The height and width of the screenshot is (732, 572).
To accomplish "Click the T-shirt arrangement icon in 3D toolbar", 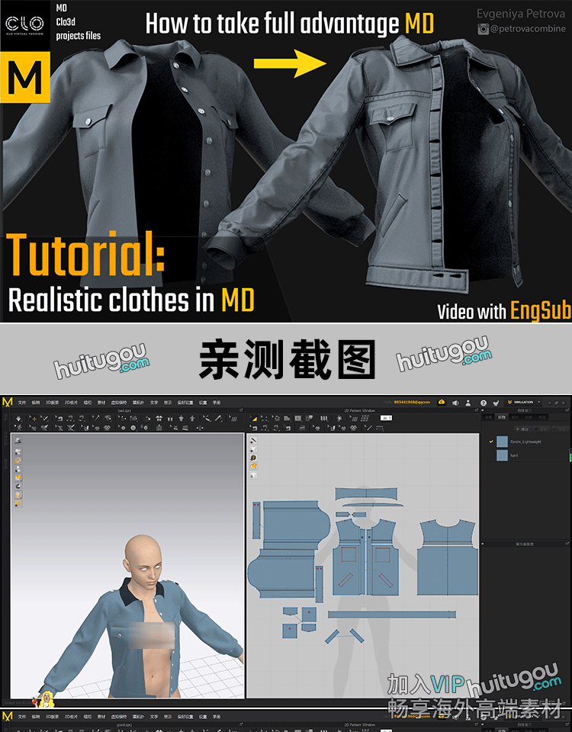I will pyautogui.click(x=159, y=419).
